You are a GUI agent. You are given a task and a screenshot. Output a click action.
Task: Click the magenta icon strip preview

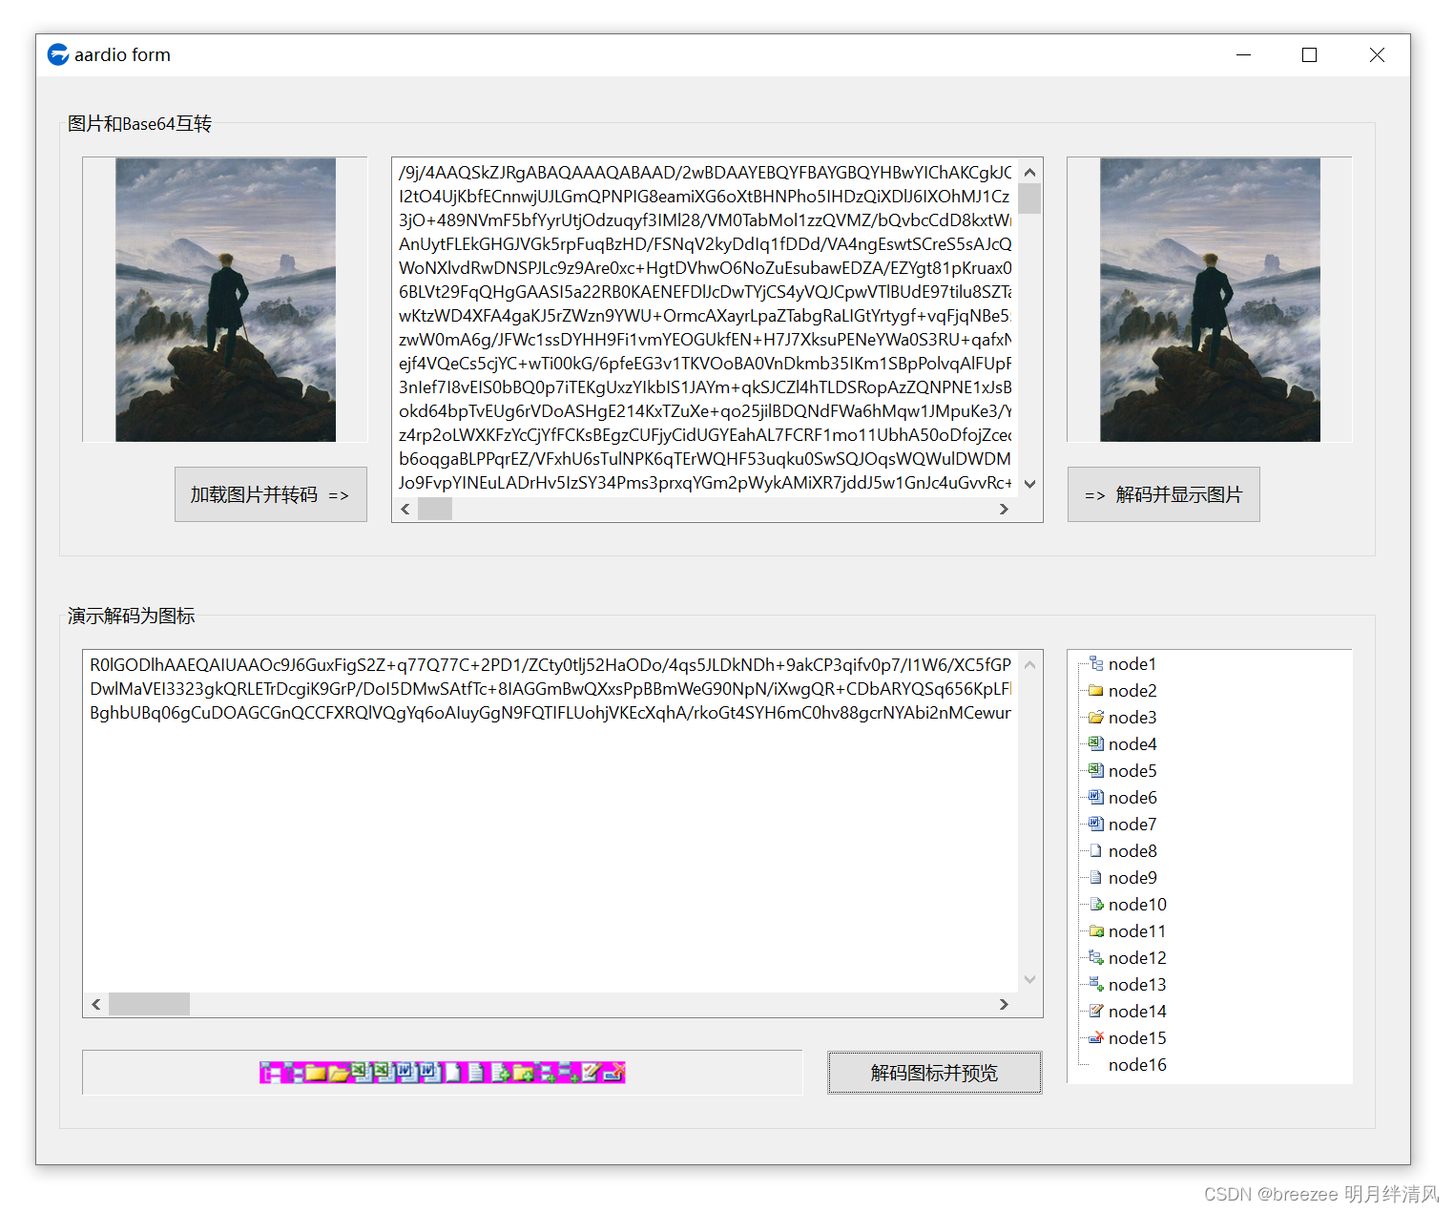443,1073
